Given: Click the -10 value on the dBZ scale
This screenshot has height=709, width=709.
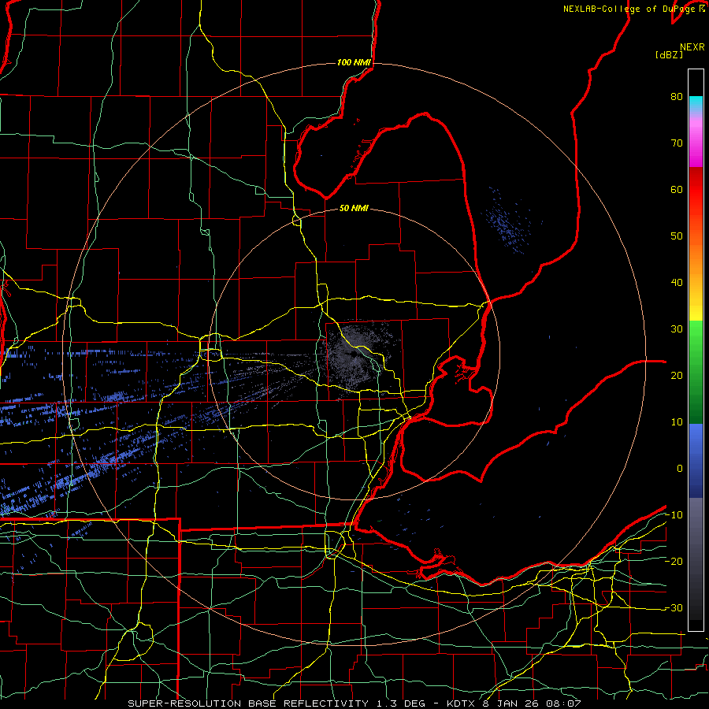Looking at the screenshot, I should 674,515.
